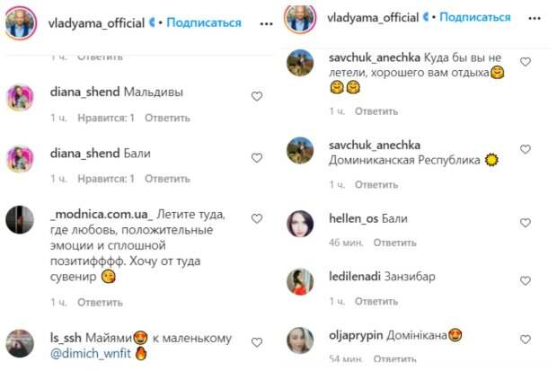The image size is (557, 371).
Task: Click Подписаться in the left header
Action: 204,22
